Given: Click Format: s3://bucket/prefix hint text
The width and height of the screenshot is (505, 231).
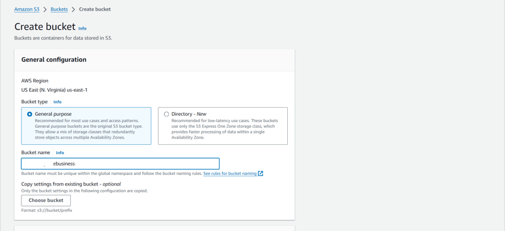Looking at the screenshot, I should 47,210.
